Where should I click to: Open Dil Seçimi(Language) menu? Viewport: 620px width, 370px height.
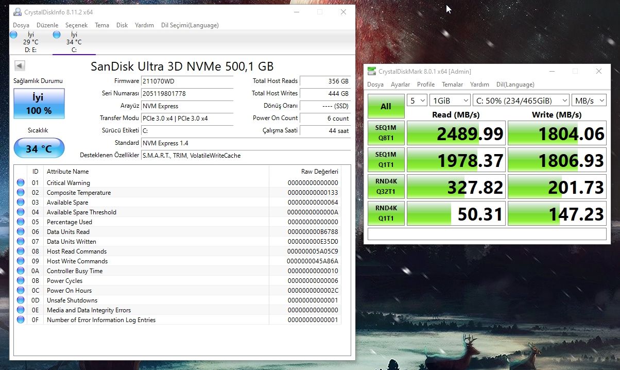pyautogui.click(x=190, y=25)
